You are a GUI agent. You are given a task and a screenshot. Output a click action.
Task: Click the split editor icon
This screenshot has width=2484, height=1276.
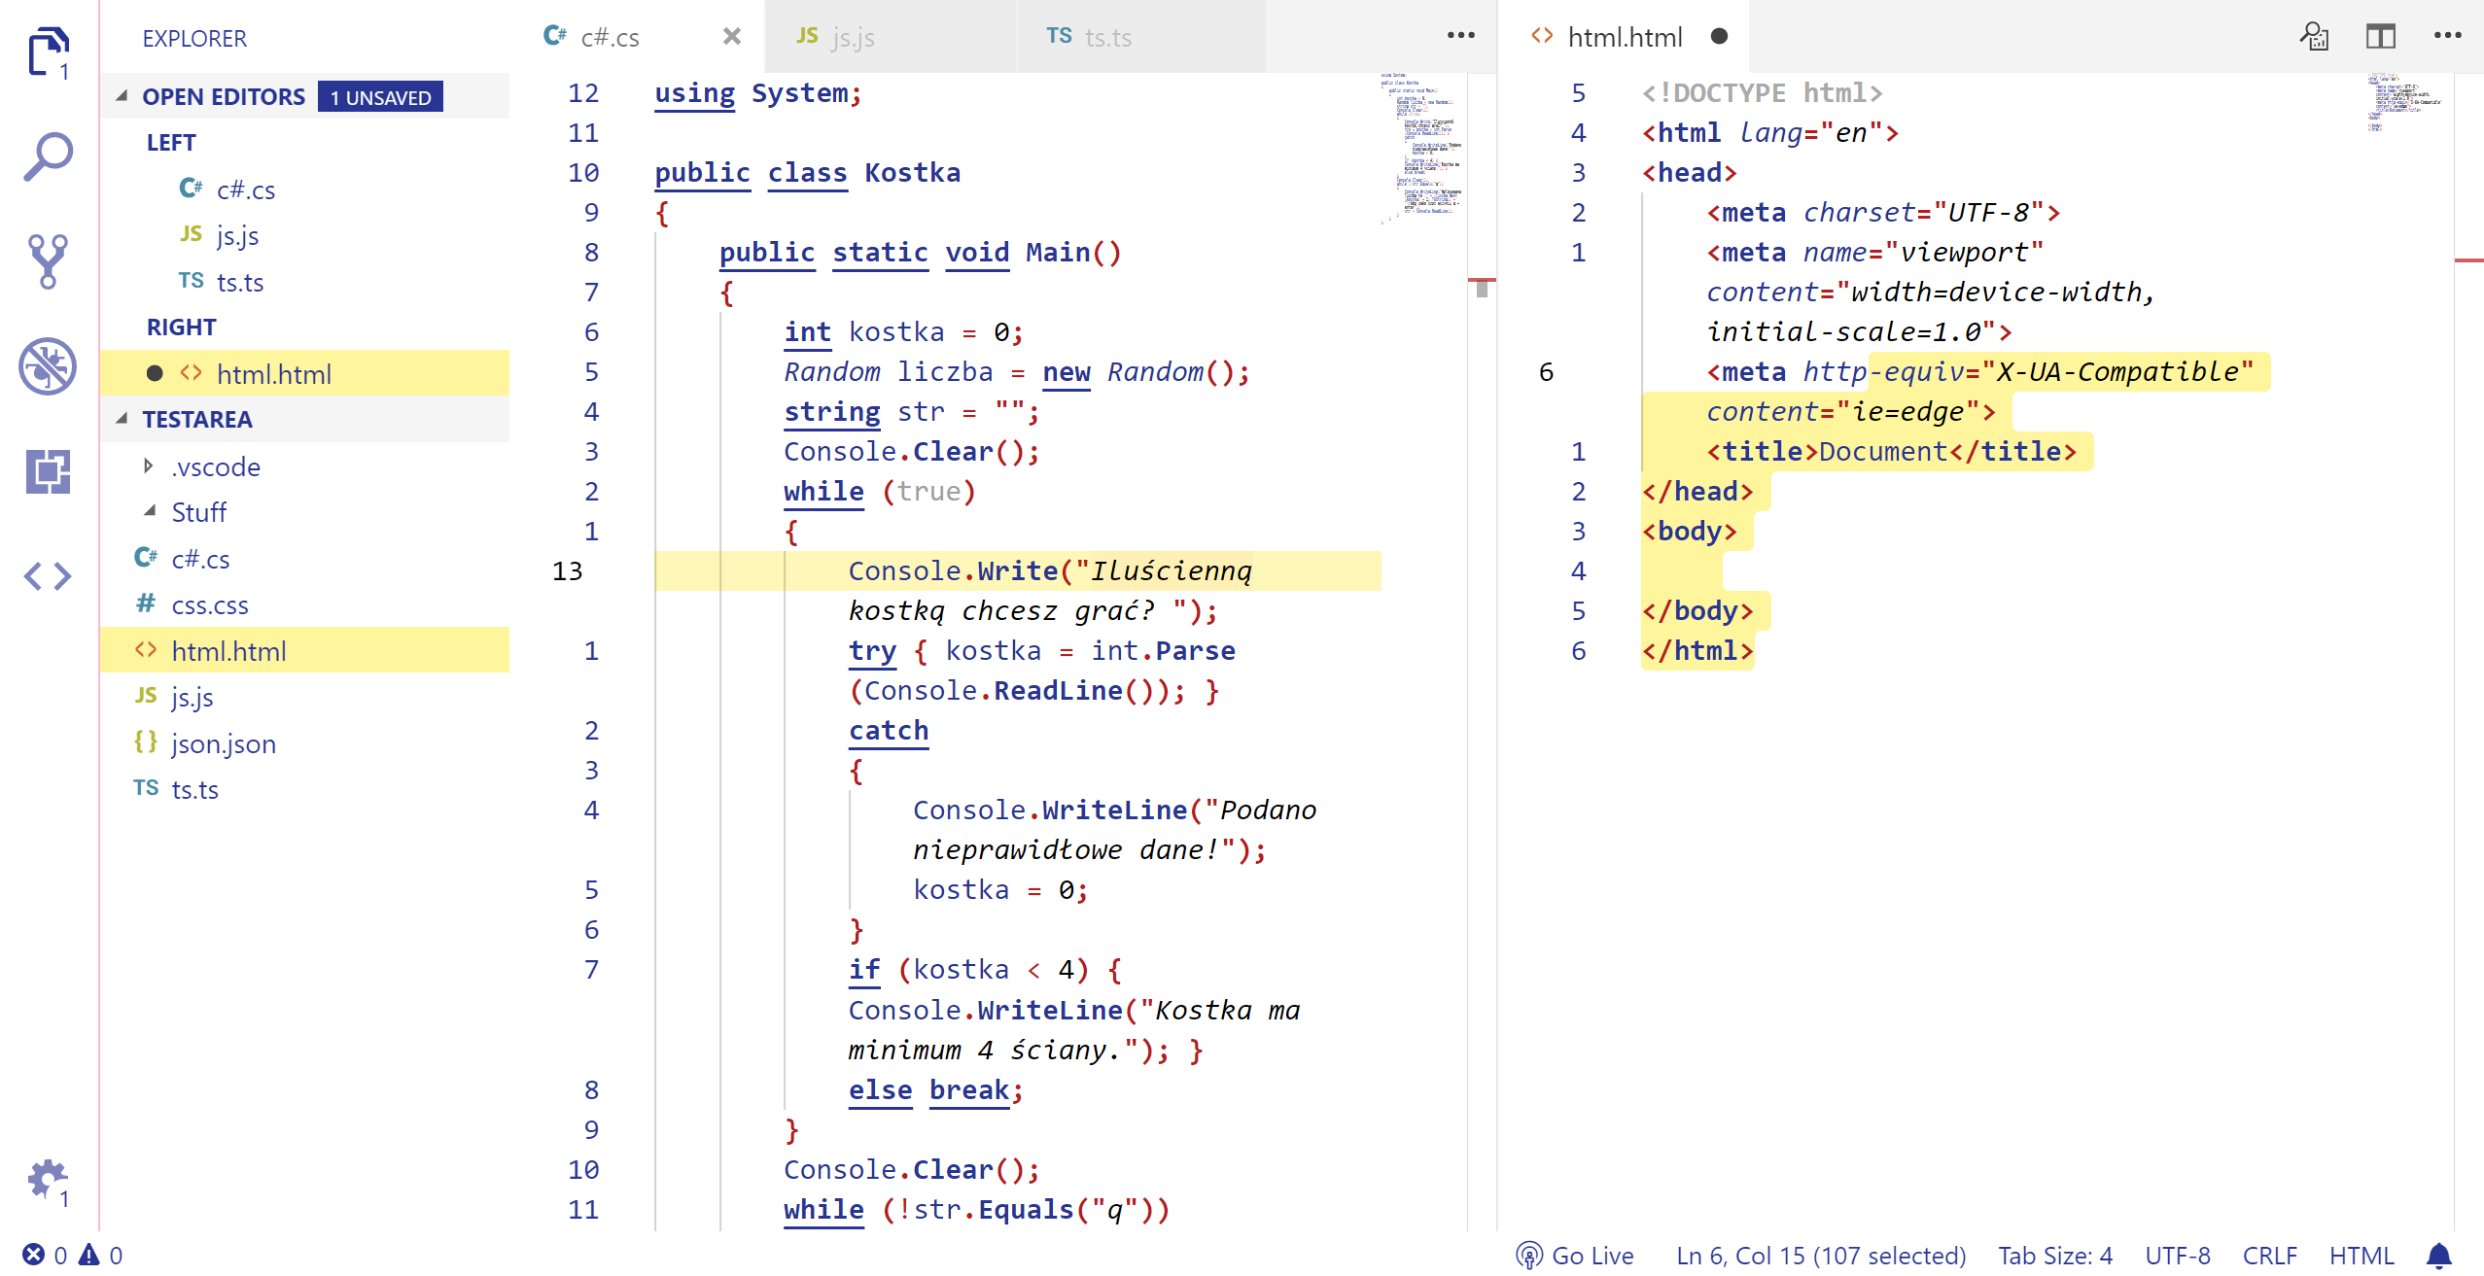2380,37
